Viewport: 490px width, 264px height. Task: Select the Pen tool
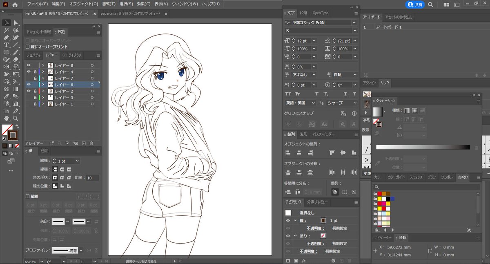tap(7, 38)
